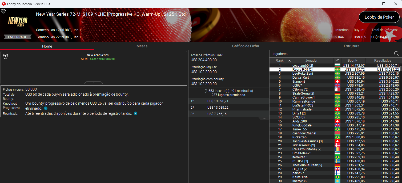The width and height of the screenshot is (402, 183).
Task: Open the player search magnifier
Action: click(x=396, y=54)
